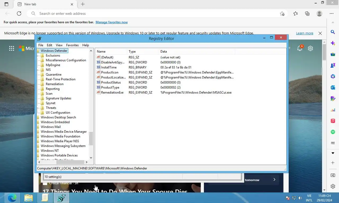Expand the Exclusions registry key
Viewport: 339px width, 203px height.
(x=38, y=56)
